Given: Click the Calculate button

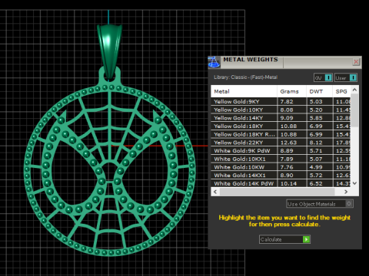Looking at the screenshot, I should pyautogui.click(x=284, y=239).
